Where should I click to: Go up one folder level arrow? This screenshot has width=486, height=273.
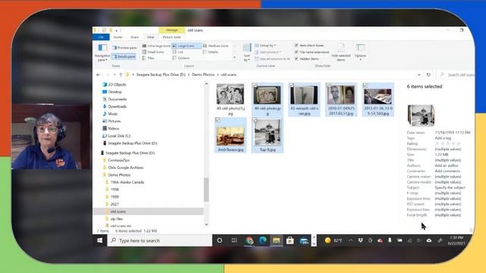click(x=121, y=74)
